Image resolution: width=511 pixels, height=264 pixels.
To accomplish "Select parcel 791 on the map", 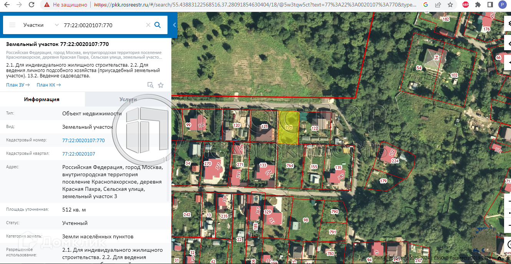I will click(x=332, y=232).
